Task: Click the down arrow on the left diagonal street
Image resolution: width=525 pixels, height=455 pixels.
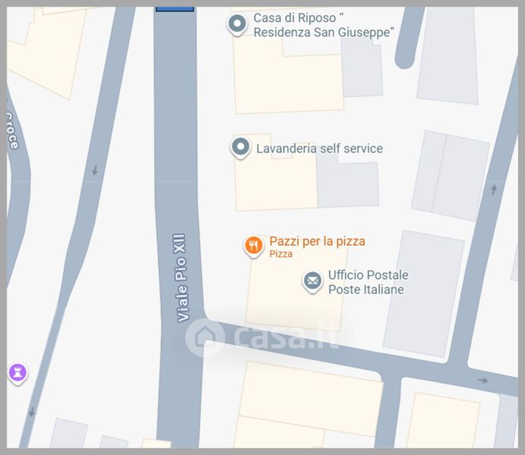Action: [x=95, y=171]
